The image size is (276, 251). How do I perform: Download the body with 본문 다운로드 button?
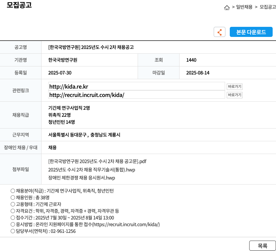pyautogui.click(x=251, y=32)
